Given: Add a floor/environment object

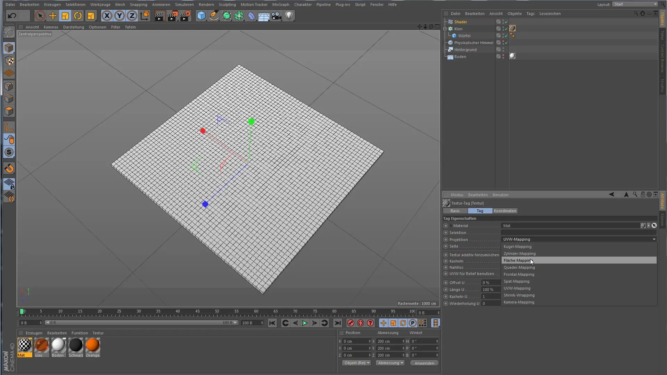Looking at the screenshot, I should pyautogui.click(x=264, y=16).
